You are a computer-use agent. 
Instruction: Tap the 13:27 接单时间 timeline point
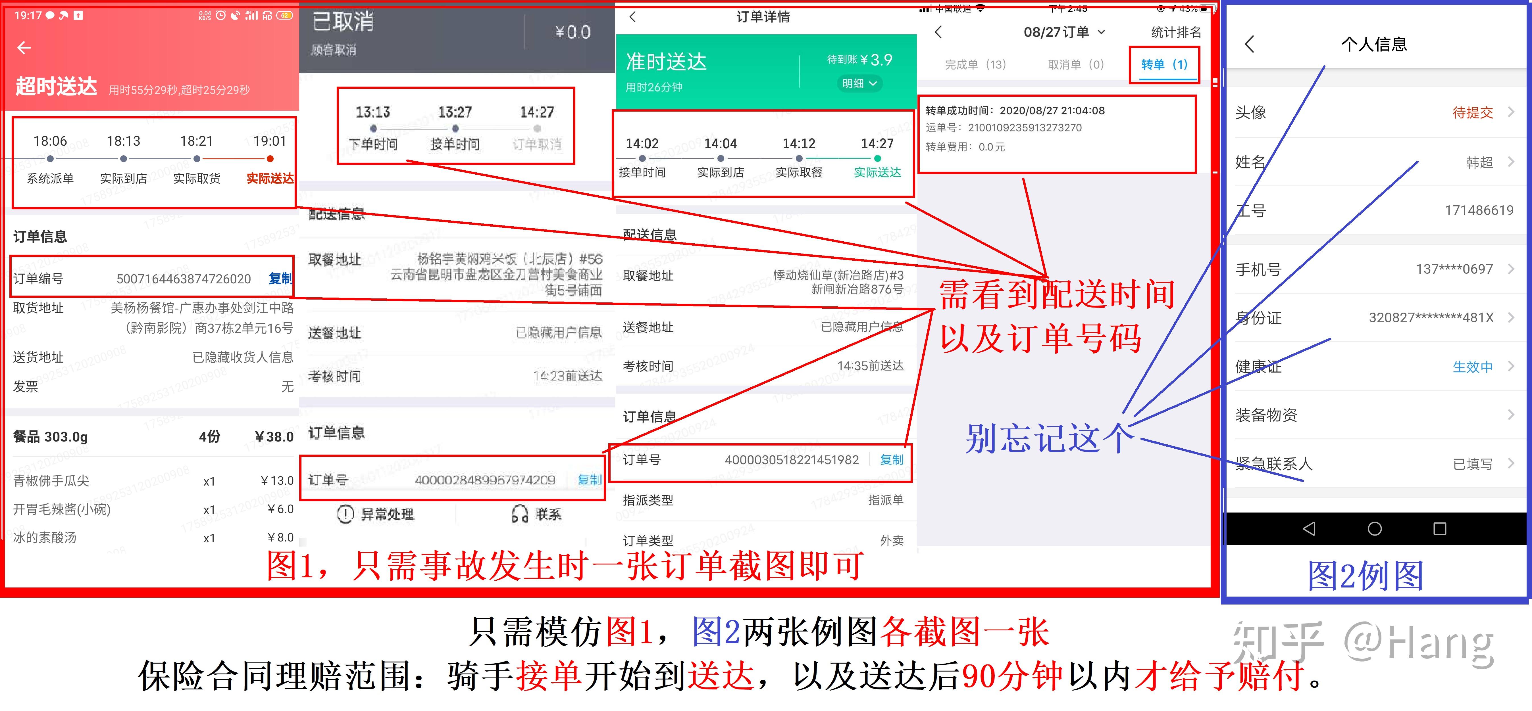(x=455, y=128)
